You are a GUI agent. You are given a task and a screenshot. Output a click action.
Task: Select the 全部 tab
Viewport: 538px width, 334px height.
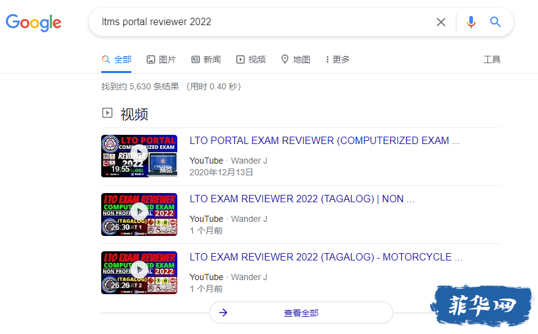point(117,59)
